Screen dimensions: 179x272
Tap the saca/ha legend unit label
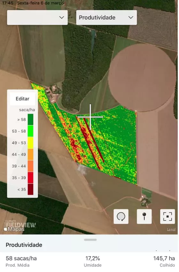tap(27, 110)
